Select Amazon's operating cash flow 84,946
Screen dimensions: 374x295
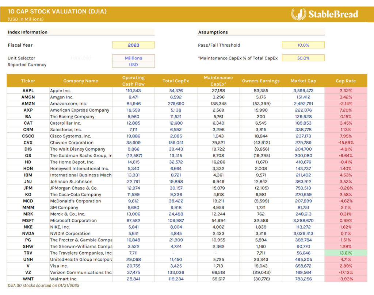133,104
